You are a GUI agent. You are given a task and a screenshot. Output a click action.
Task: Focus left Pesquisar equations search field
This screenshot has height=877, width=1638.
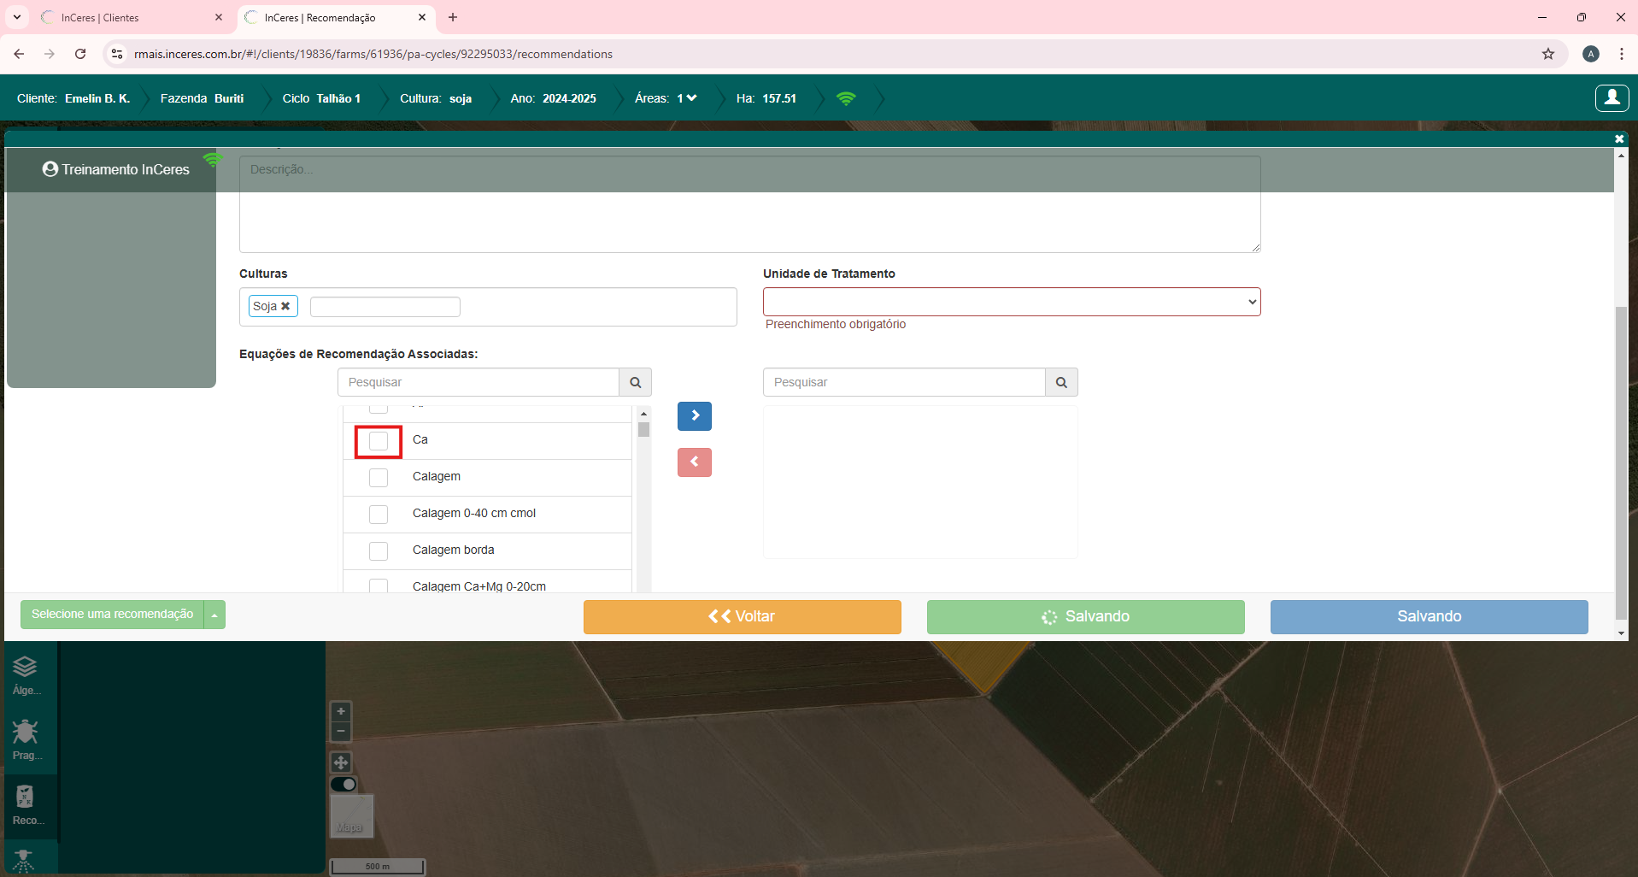coord(478,382)
